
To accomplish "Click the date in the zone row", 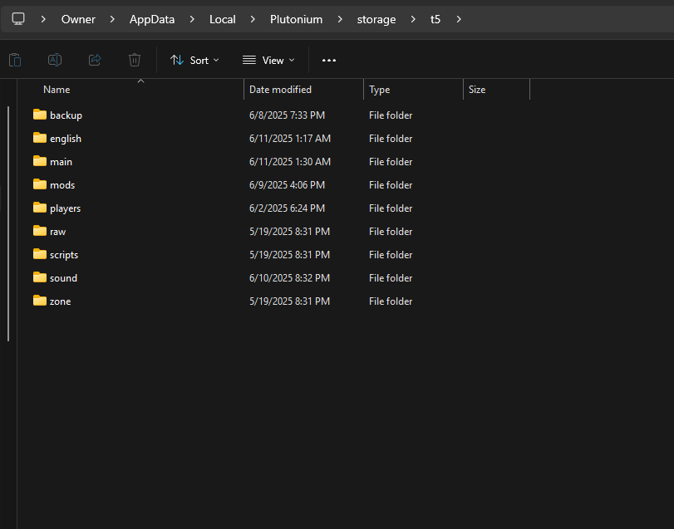I will tap(290, 301).
